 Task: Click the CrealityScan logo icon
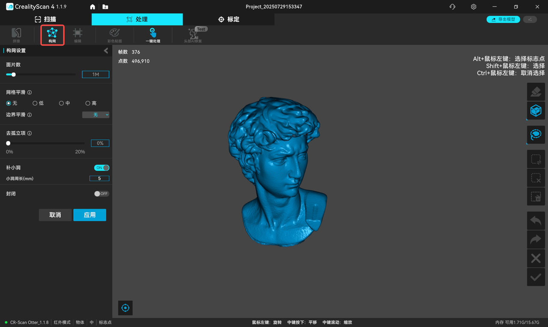click(x=9, y=7)
